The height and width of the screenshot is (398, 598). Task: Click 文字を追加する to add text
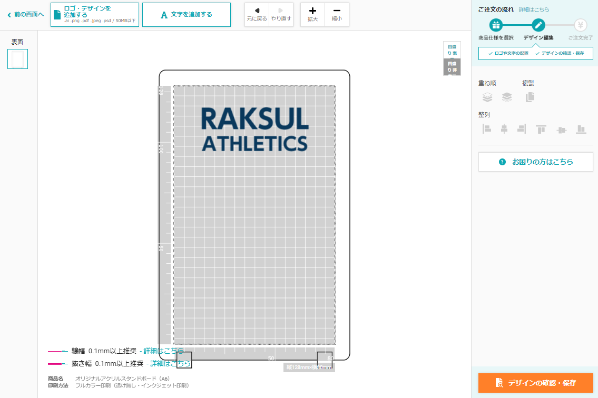(187, 15)
